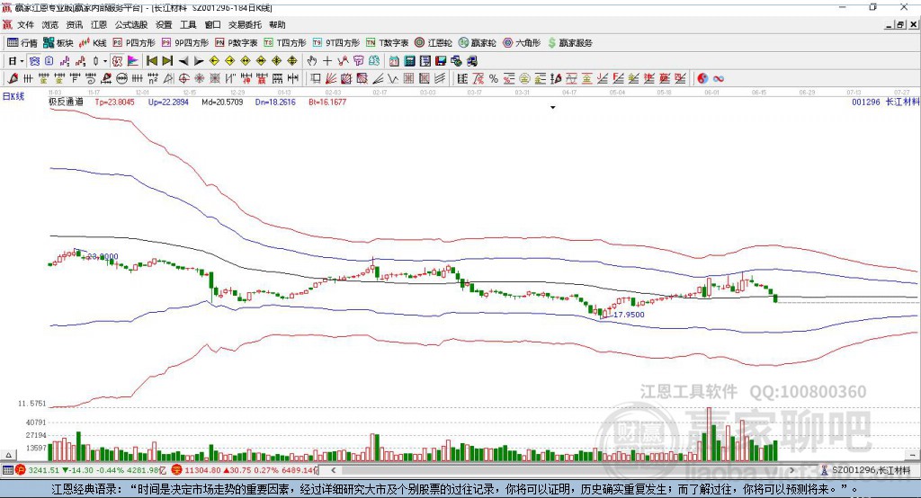Open the 公式选股 menu
921x498 pixels.
tap(131, 24)
